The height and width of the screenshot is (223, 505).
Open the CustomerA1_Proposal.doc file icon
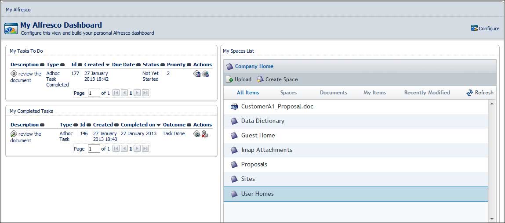pos(234,107)
